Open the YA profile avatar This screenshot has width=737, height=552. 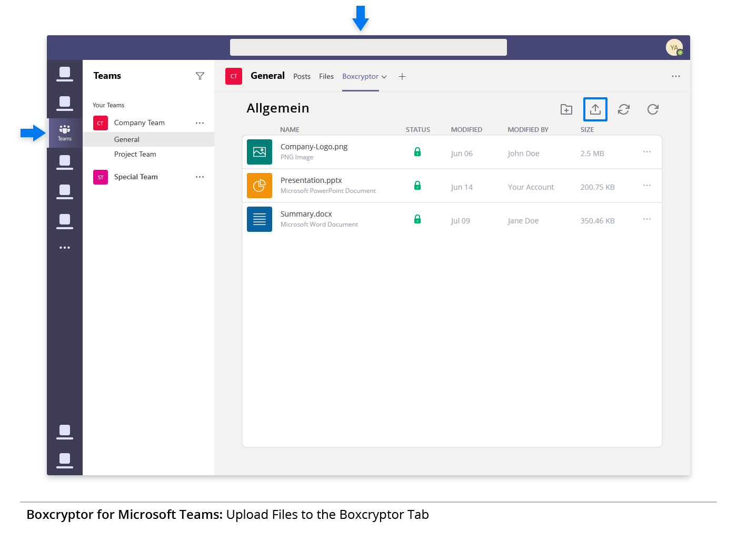(674, 47)
